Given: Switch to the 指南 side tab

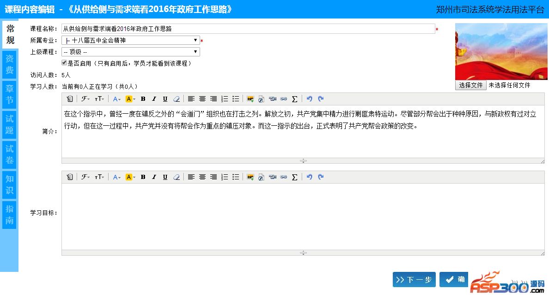Looking at the screenshot, I should point(9,215).
